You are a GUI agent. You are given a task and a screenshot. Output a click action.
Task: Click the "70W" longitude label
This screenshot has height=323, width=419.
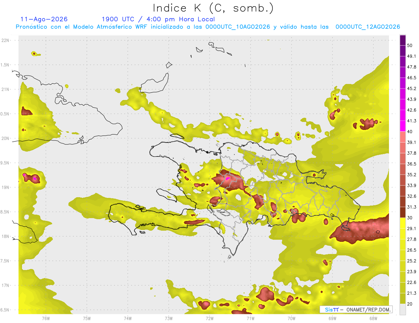[x=292, y=318]
